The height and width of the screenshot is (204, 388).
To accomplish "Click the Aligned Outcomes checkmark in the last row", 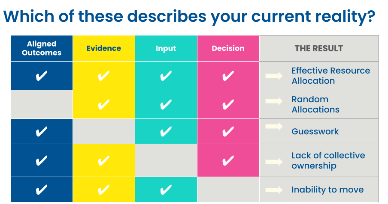I will 41,189.
